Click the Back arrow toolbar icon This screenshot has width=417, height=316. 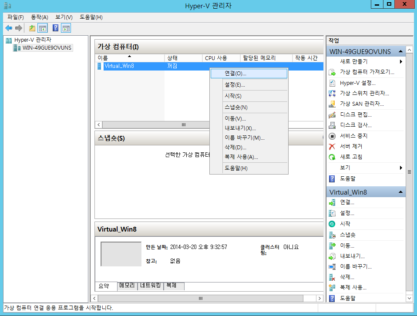coord(9,28)
